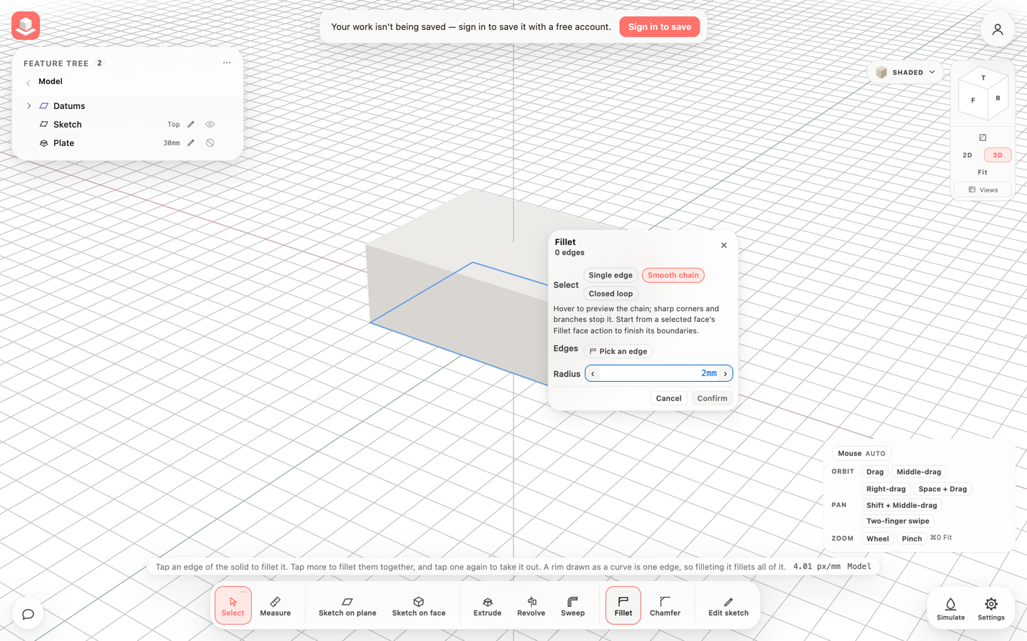This screenshot has height=641, width=1027.
Task: Start Sketch on plane tool
Action: click(x=347, y=605)
